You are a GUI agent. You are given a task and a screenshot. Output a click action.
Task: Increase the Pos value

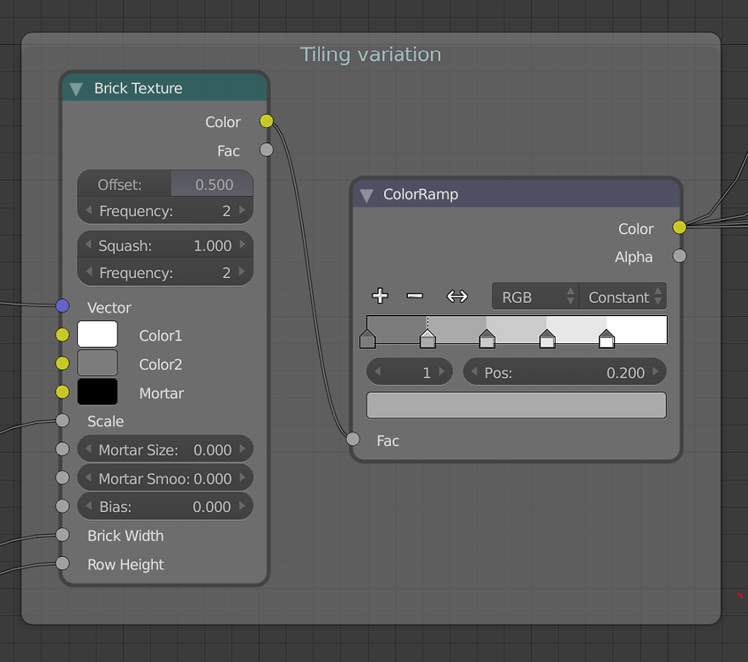(656, 372)
